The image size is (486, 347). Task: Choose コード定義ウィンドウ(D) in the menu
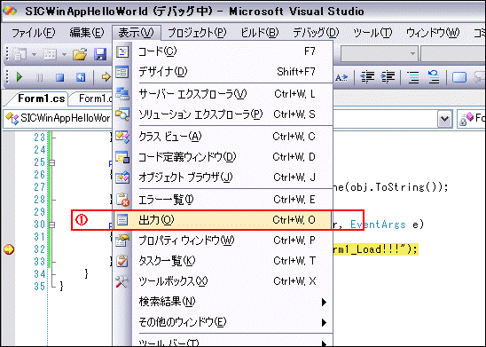tap(223, 157)
